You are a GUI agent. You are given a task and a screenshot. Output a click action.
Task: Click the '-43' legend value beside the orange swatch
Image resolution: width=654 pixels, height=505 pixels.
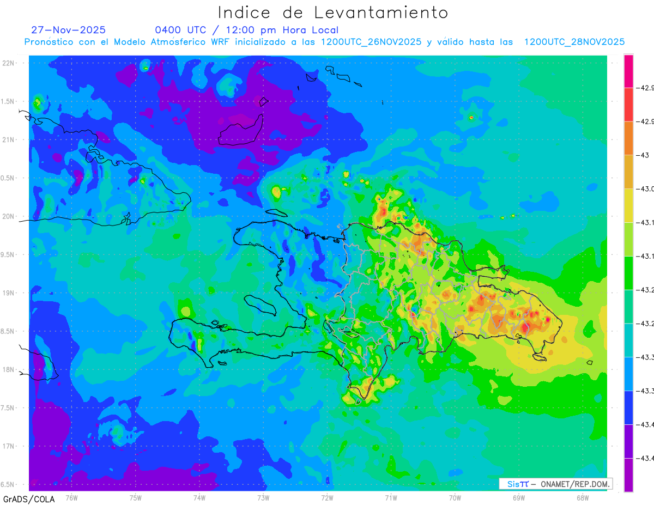pos(644,155)
